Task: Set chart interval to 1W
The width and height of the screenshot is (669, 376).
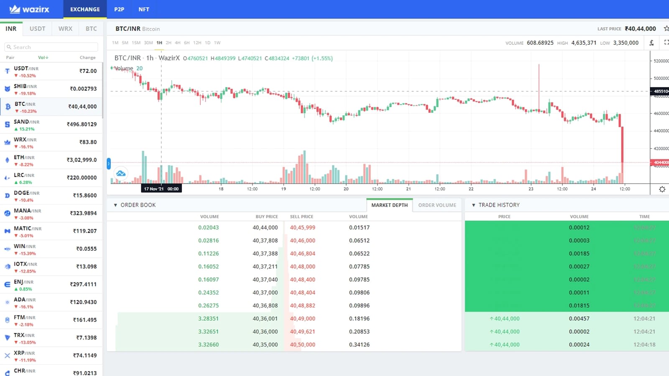Action: [x=217, y=43]
